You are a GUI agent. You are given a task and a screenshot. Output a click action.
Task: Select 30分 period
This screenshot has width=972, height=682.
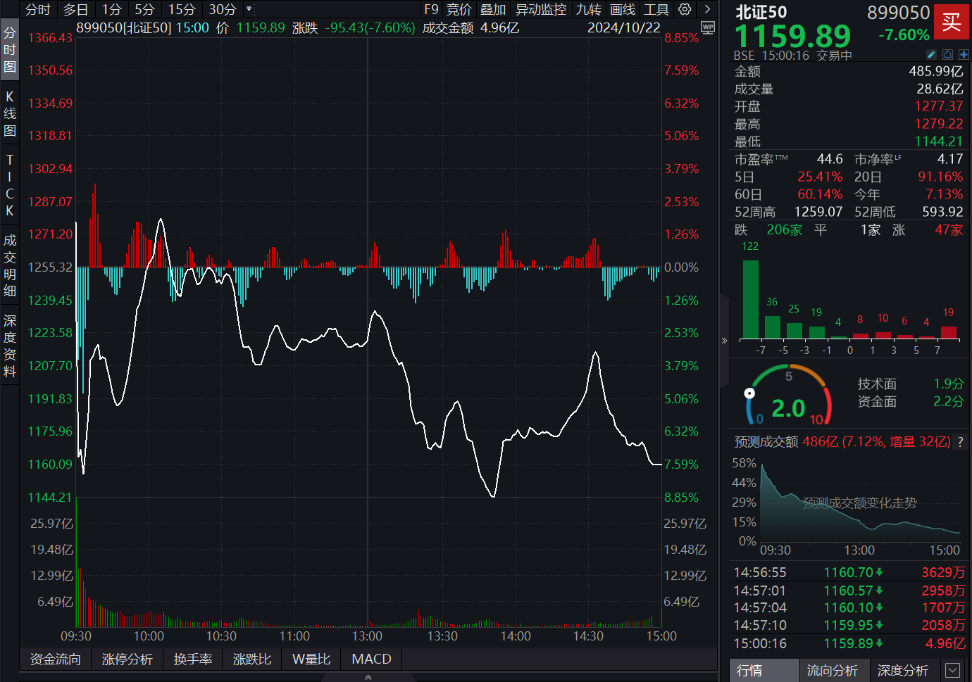tap(223, 9)
